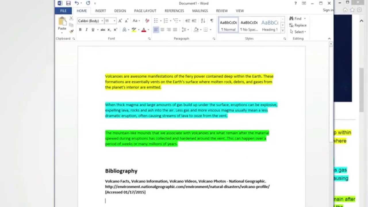Apply the Normal style
Screen dimensions: 368x207
click(x=228, y=25)
